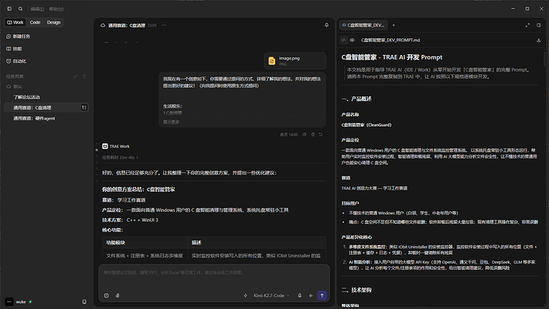The width and height of the screenshot is (549, 309).
Task: Click the badge icon on C盘清理 row
Action: click(x=84, y=108)
